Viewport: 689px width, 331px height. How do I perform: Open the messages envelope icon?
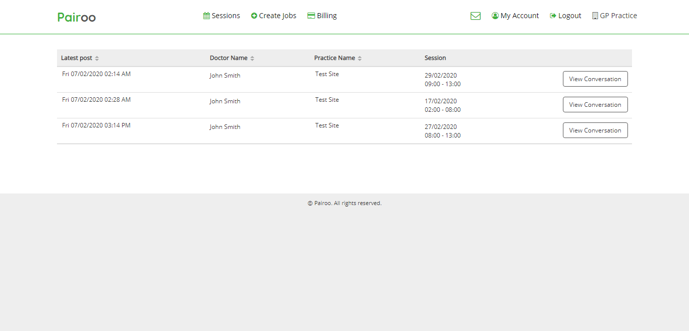click(x=475, y=16)
